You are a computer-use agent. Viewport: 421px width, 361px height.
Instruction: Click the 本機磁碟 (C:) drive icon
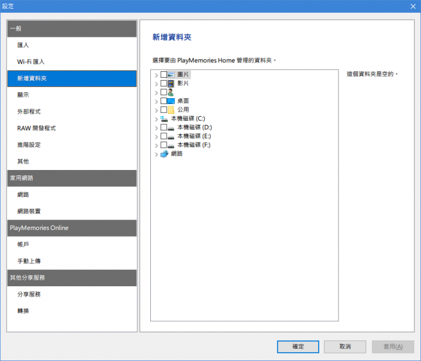pyautogui.click(x=164, y=119)
